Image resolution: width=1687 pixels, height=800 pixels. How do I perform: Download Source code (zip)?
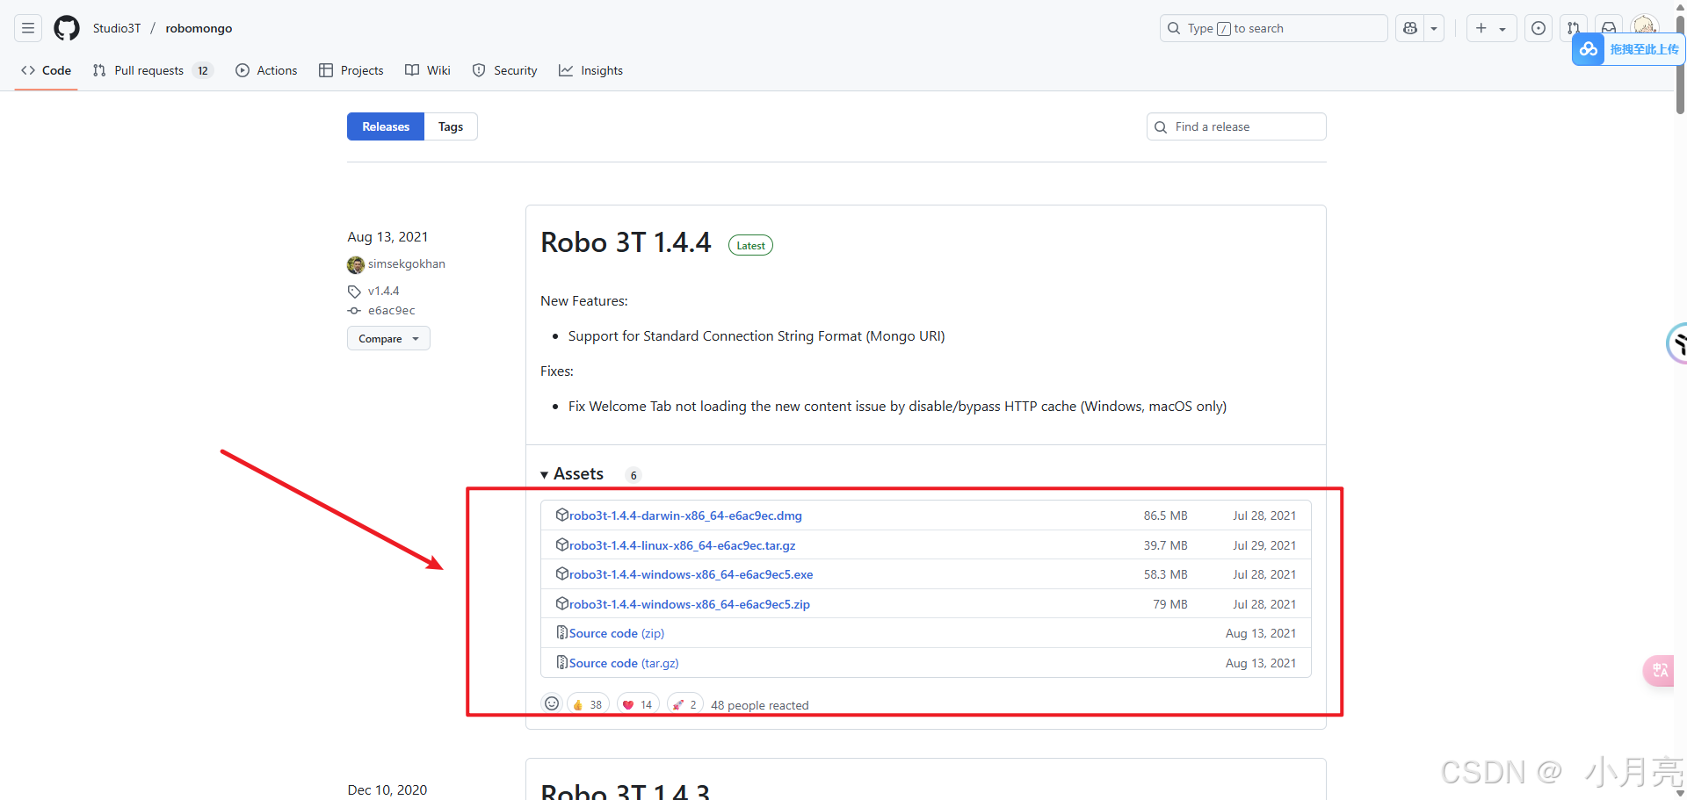[617, 633]
